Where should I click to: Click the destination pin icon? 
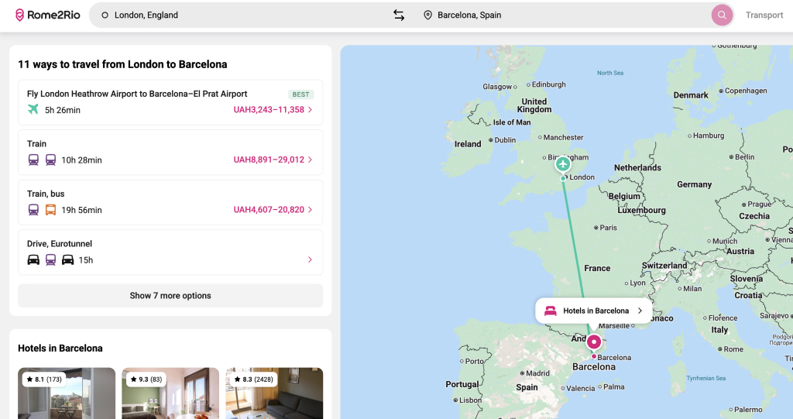427,15
